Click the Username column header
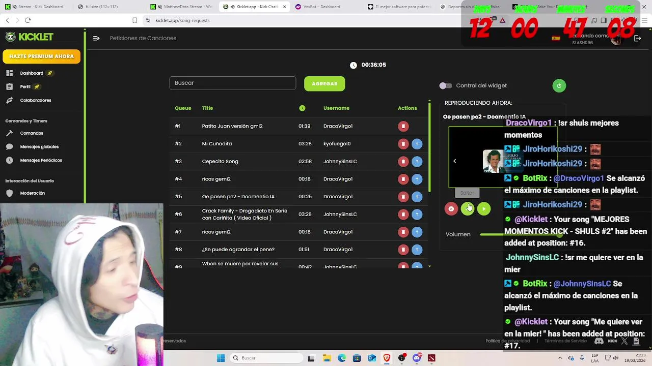Viewport: 652px width, 366px height. (336, 108)
